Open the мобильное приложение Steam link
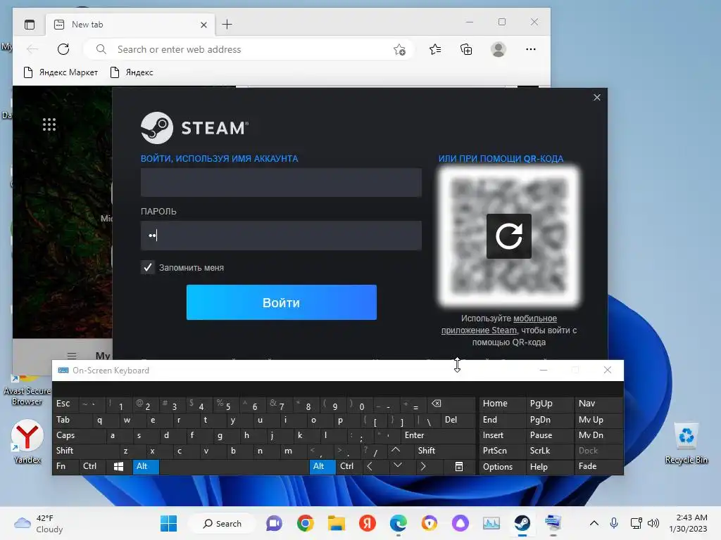Image resolution: width=721 pixels, height=540 pixels. tap(499, 324)
